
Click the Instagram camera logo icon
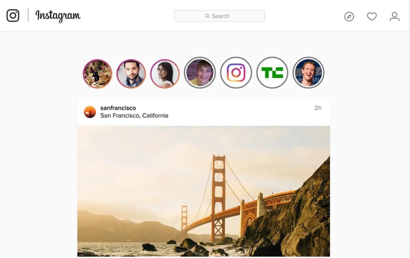[x=13, y=15]
